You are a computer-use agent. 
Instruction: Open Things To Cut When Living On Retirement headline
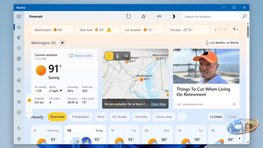(203, 92)
